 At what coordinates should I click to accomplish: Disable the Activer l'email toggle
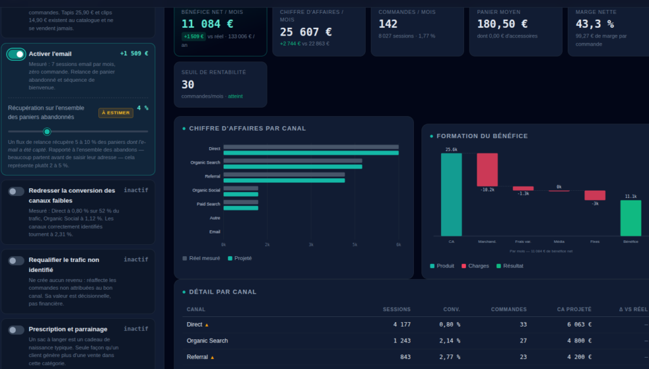tap(16, 55)
